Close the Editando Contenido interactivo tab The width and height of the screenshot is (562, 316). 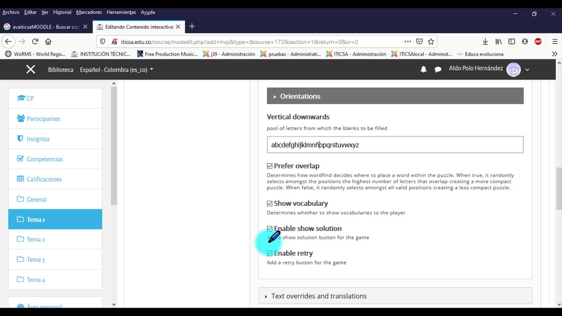(178, 27)
